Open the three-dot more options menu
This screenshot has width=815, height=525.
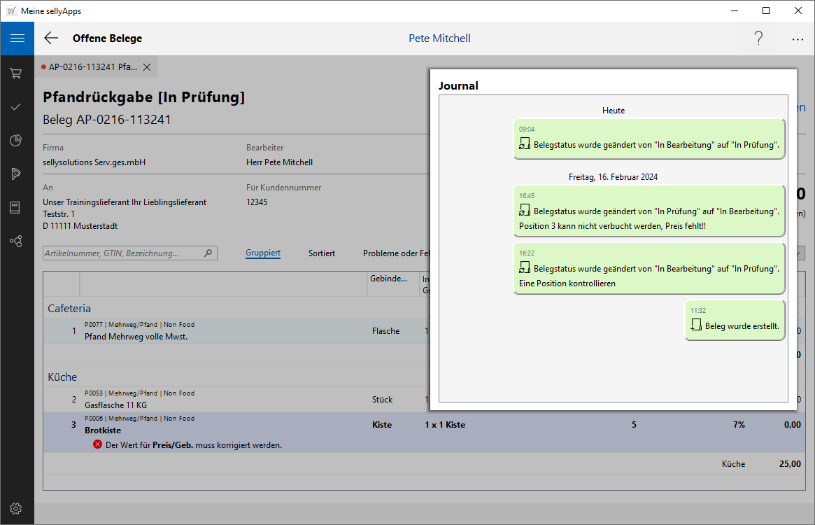point(798,39)
